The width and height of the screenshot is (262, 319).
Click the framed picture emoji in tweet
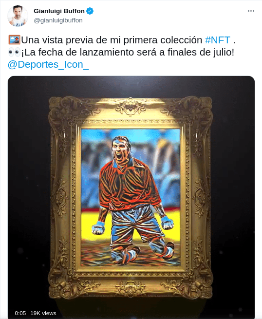coord(14,40)
